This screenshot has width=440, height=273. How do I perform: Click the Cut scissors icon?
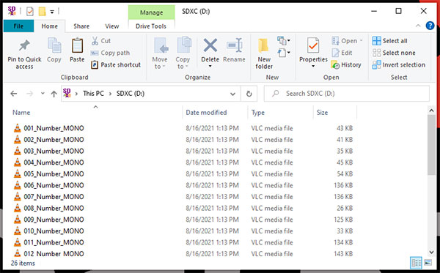(95, 41)
